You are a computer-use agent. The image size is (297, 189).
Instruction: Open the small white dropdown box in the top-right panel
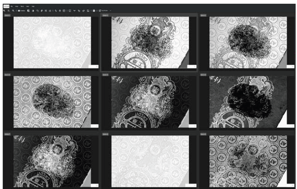290,66
